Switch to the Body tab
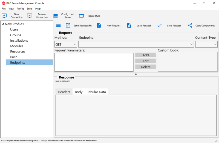 click(79, 92)
